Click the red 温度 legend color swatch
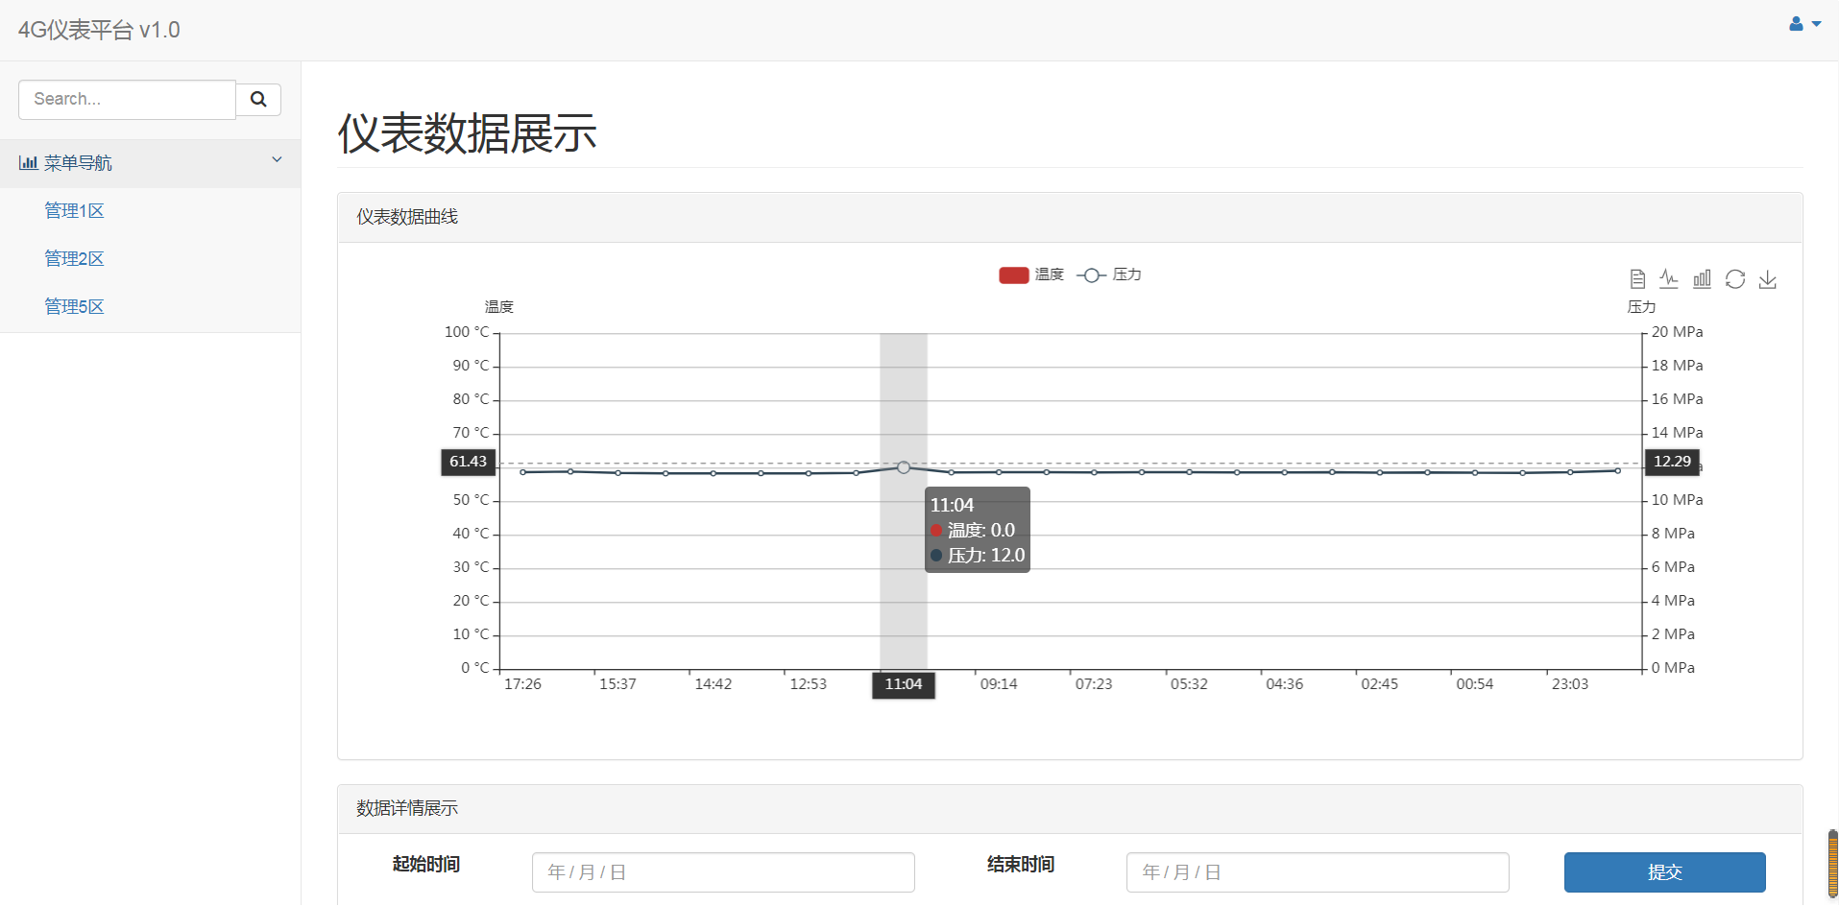Screen dimensions: 1839x906 pos(1013,275)
